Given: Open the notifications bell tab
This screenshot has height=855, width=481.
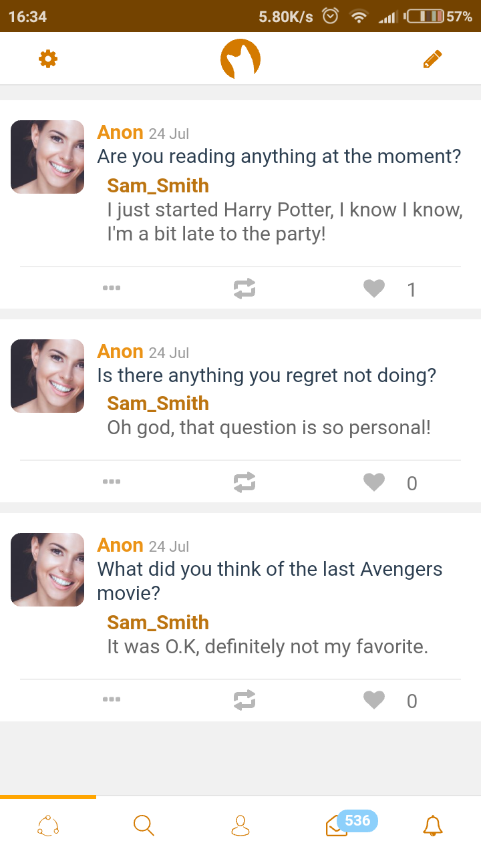Looking at the screenshot, I should 433,825.
